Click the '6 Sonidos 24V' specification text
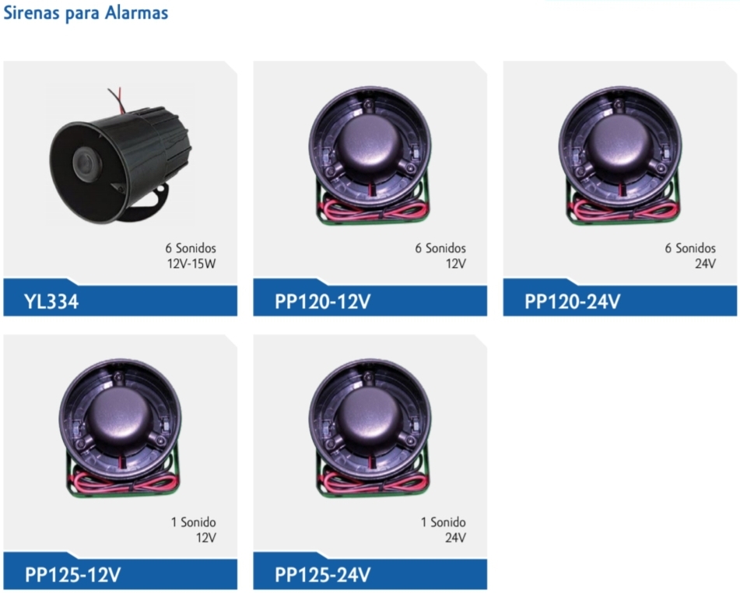Image resolution: width=740 pixels, height=593 pixels. (690, 255)
